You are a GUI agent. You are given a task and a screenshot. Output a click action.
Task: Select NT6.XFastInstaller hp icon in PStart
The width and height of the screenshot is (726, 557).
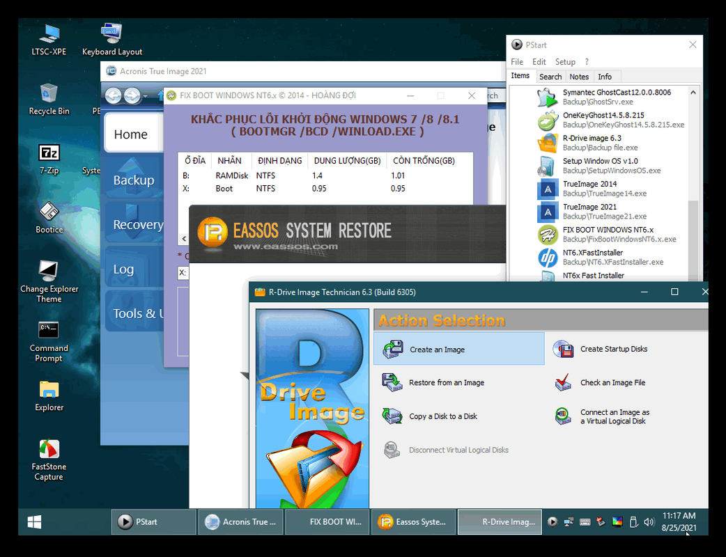point(548,258)
